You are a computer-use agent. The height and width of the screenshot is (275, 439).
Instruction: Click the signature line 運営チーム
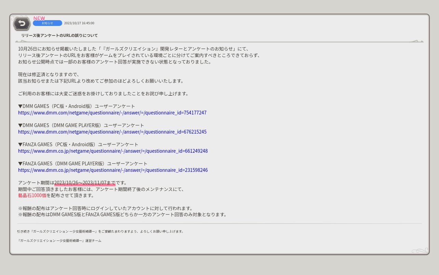(59, 240)
